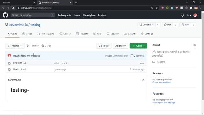The height and width of the screenshot is (115, 204).
Task: Click the devanshsa5a commit author avatar
Action: [x=9, y=56]
